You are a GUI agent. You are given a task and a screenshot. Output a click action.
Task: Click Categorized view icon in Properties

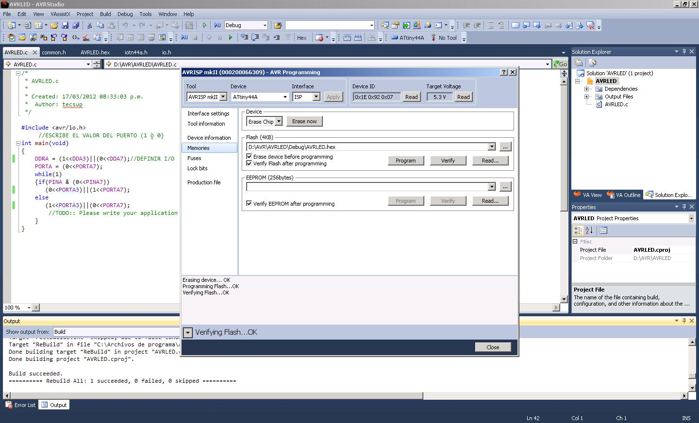pos(578,230)
